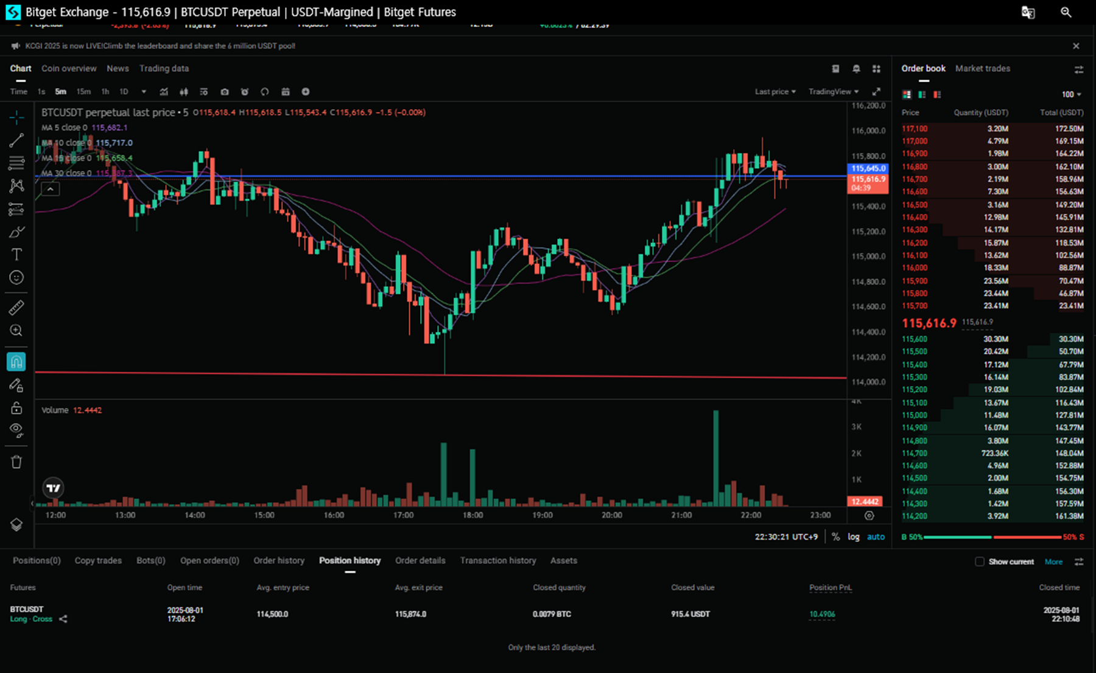
Task: Expand chart to fullscreen
Action: [x=876, y=92]
